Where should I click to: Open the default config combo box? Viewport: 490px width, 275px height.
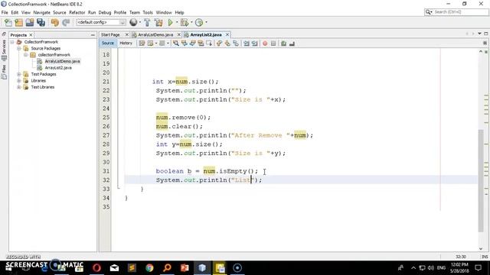pos(101,22)
